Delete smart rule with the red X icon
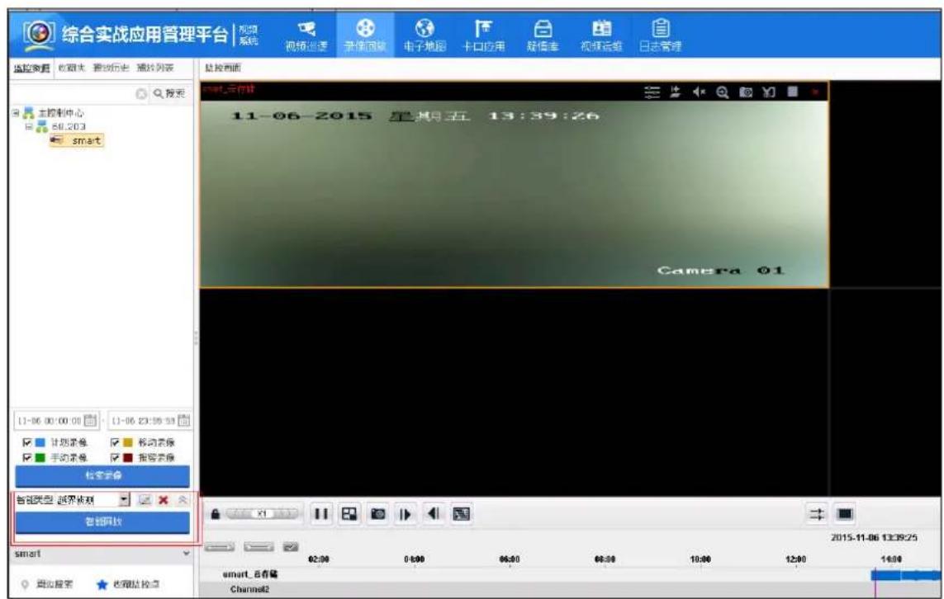The height and width of the screenshot is (599, 944). (x=164, y=500)
